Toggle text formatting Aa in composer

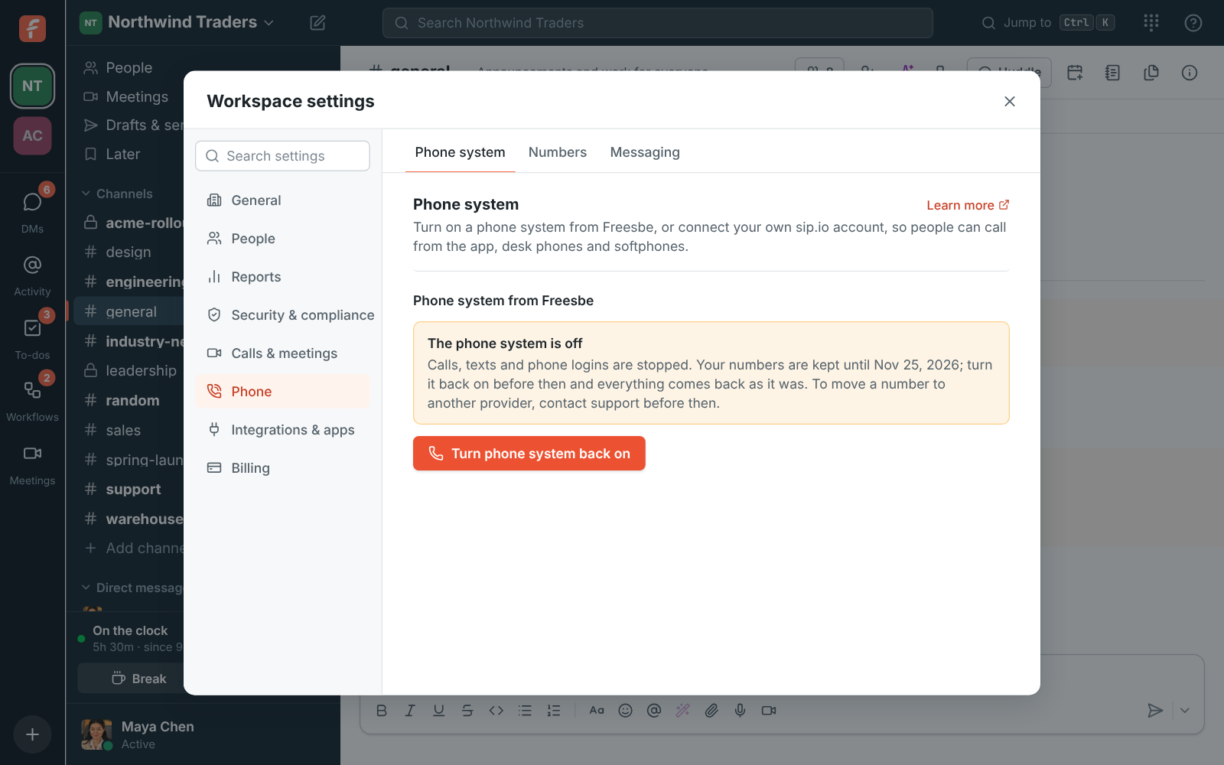pyautogui.click(x=597, y=711)
